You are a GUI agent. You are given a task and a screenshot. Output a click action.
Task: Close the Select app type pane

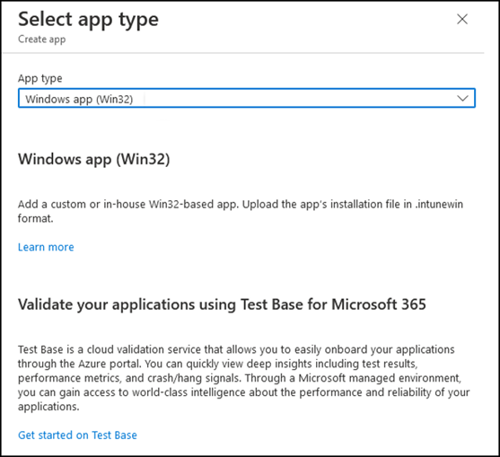(462, 19)
